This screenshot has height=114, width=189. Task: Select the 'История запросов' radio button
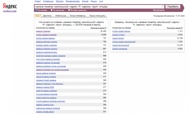tap(69, 10)
